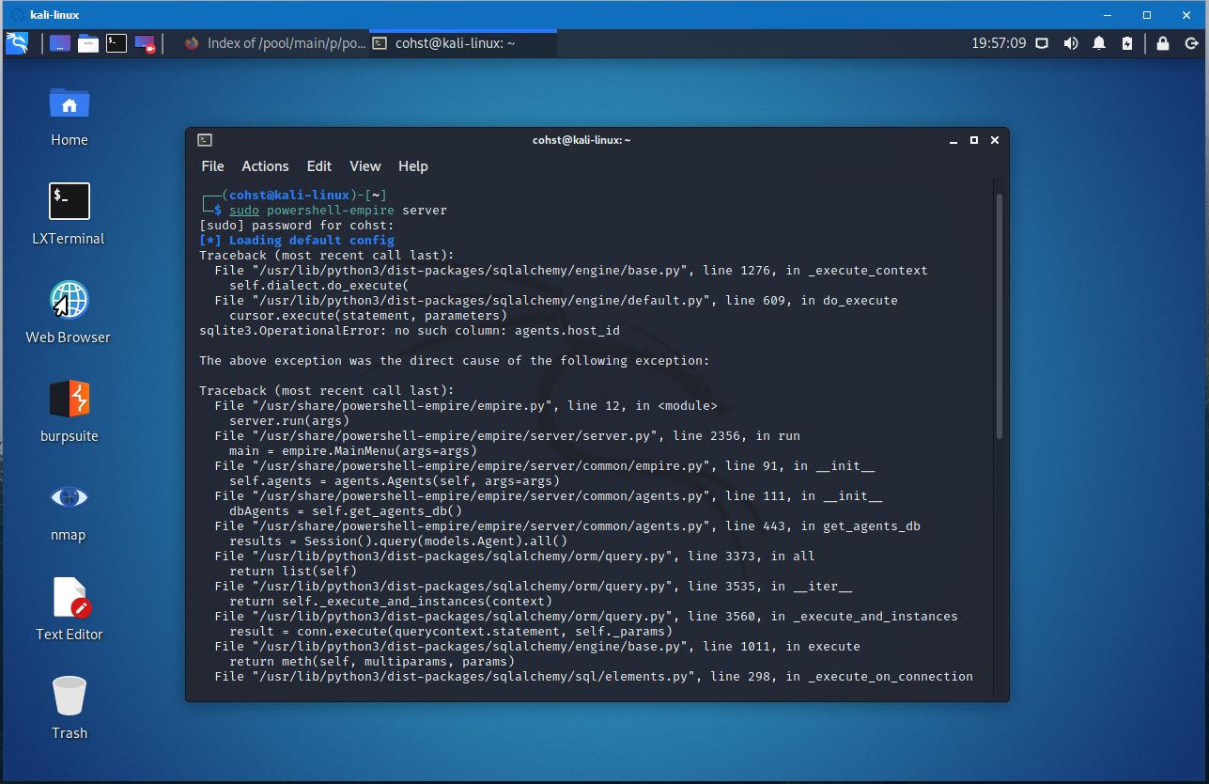Click the log out icon in the panel
This screenshot has width=1209, height=784.
(1191, 43)
